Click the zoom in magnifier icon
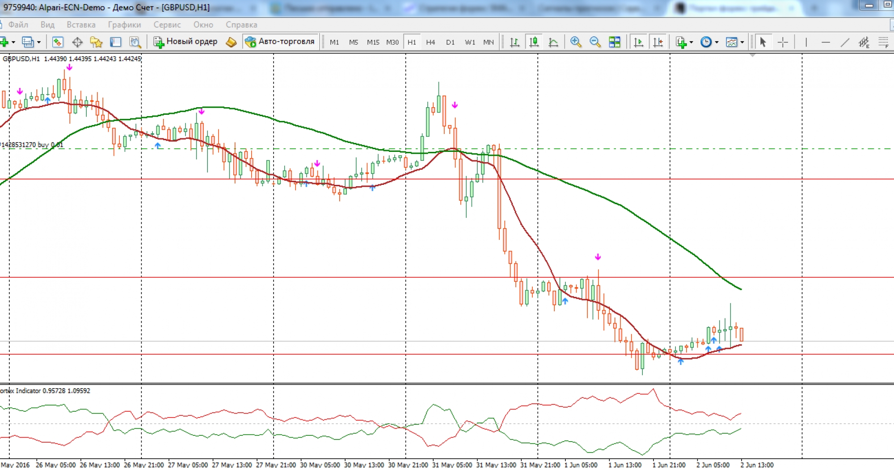The width and height of the screenshot is (894, 468). coord(576,42)
